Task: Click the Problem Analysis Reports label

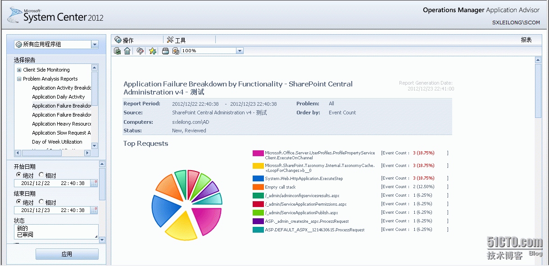Action: point(50,79)
